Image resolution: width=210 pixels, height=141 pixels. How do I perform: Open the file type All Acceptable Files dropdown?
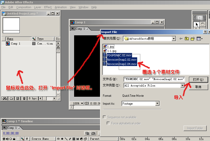[x=182, y=85]
